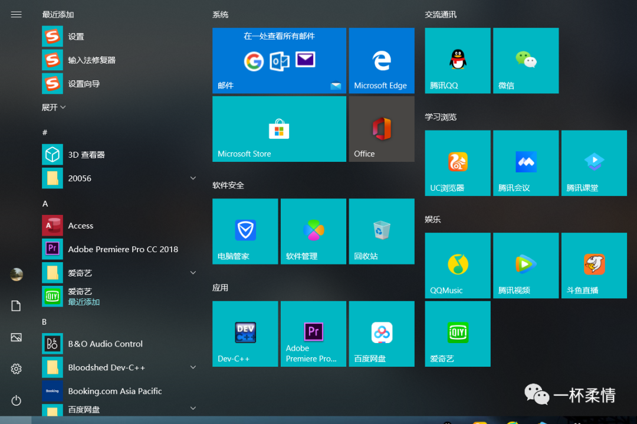The width and height of the screenshot is (637, 424).
Task: Open 设置向导 from app list
Action: point(120,84)
